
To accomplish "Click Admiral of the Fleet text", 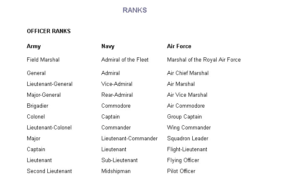I will point(125,60).
